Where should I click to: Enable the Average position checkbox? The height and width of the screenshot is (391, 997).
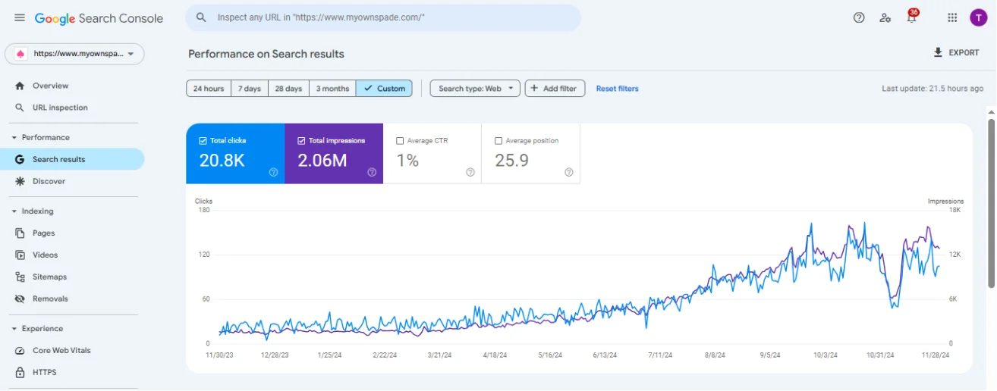point(498,141)
